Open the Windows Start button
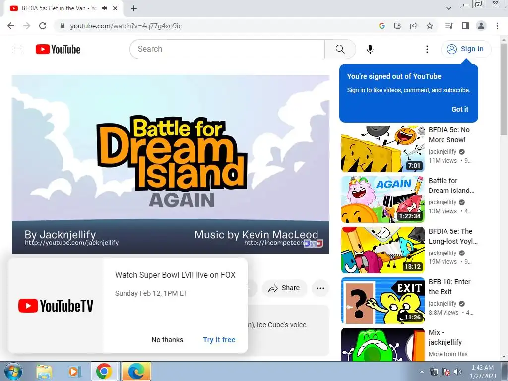Viewport: 508px width, 381px height. (x=13, y=371)
